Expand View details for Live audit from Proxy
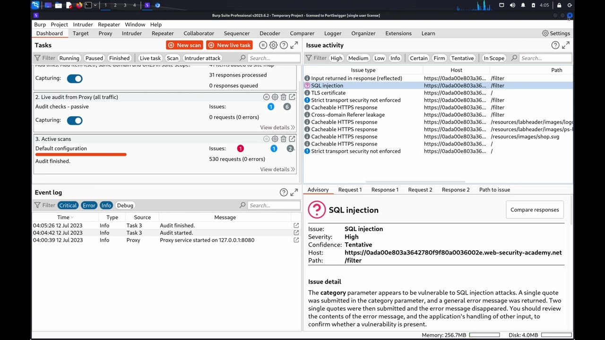 277,127
